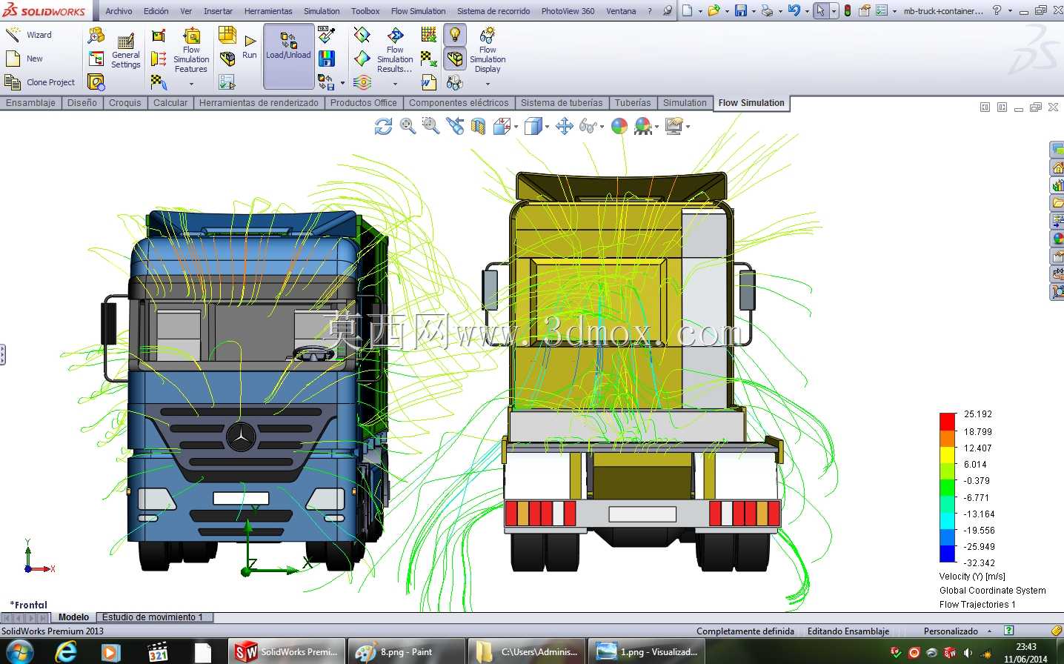Switch to the Croquis tab

[124, 103]
